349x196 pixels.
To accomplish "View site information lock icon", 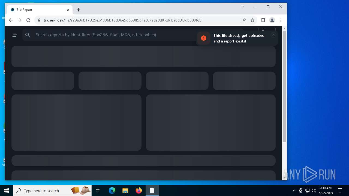I will 39,20.
